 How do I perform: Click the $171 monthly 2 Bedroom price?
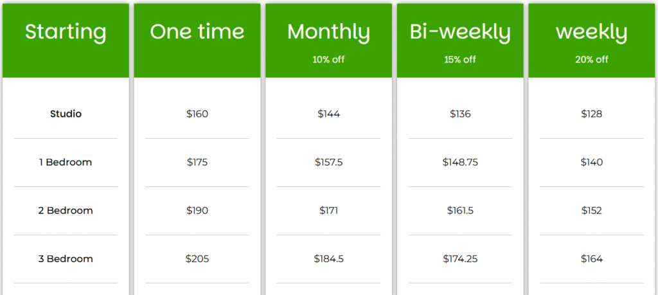tap(328, 210)
